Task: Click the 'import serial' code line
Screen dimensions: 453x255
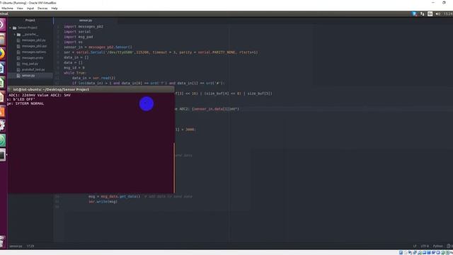Action: (77, 31)
